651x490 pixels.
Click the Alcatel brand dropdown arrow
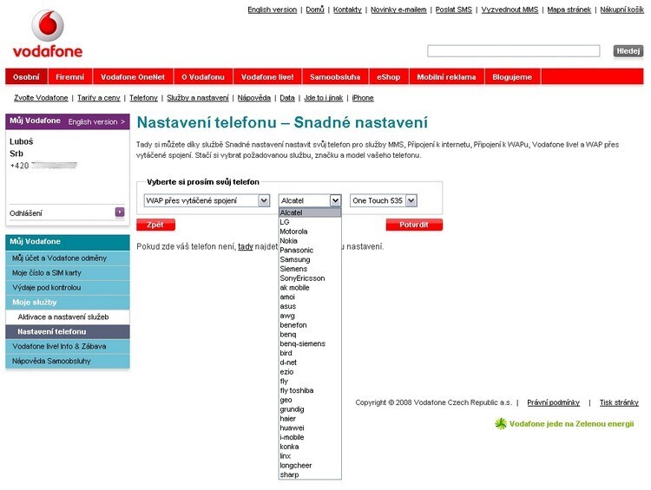click(x=335, y=201)
